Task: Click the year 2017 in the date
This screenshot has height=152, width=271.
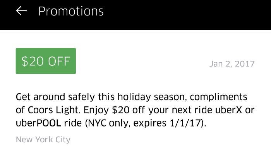Action: click(x=245, y=64)
